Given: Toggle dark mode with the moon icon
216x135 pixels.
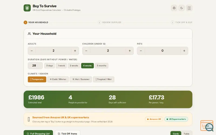Looking at the screenshot, I should click(x=181, y=8).
